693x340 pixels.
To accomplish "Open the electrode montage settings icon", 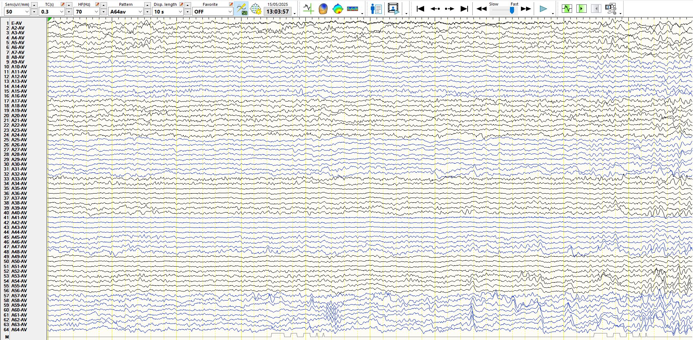I will coord(256,8).
